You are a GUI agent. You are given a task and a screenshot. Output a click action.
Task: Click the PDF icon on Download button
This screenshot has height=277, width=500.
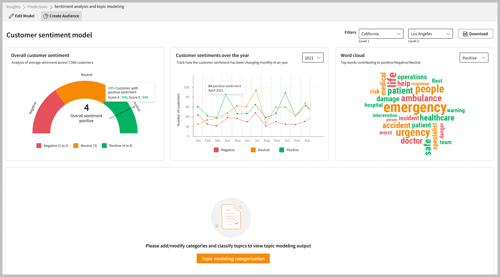pos(465,34)
